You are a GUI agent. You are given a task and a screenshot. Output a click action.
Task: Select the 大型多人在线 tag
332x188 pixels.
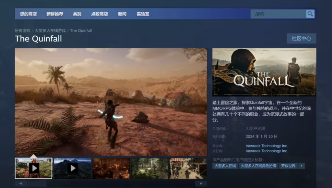pyautogui.click(x=225, y=166)
